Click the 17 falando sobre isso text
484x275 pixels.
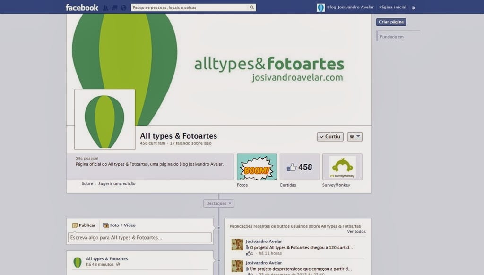190,143
